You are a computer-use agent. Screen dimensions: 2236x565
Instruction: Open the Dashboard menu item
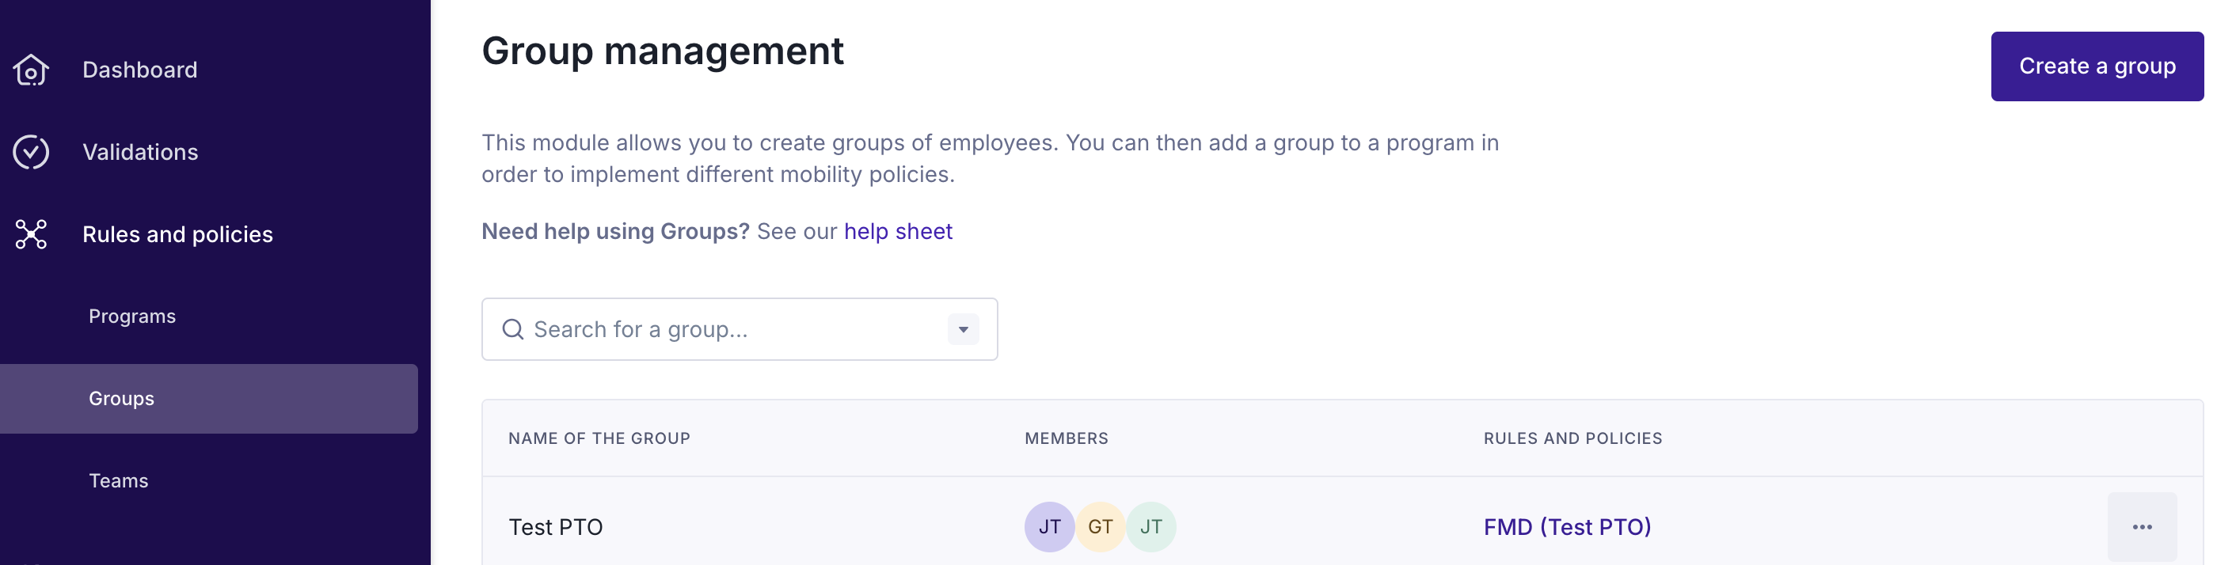pos(139,70)
